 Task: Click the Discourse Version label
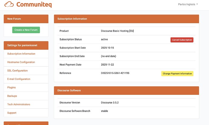[x=70, y=103]
